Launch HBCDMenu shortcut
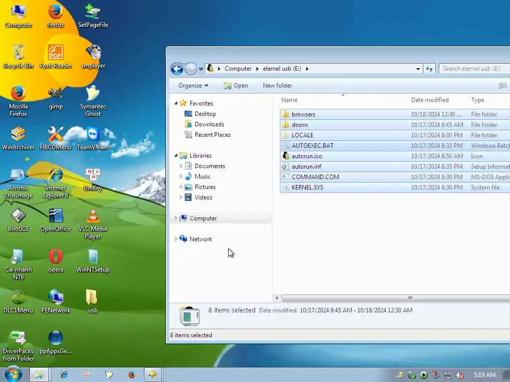This screenshot has height=382, width=510. [x=56, y=138]
